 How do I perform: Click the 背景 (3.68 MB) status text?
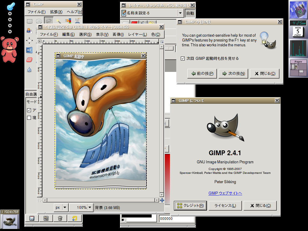(x=107, y=208)
